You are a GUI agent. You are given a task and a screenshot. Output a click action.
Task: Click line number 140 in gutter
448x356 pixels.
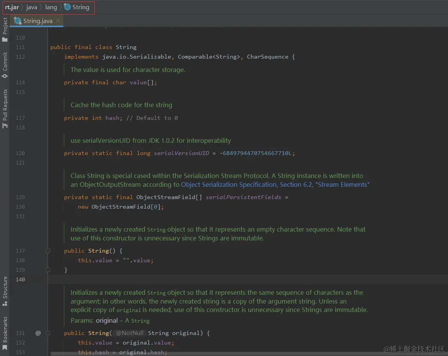click(x=20, y=279)
